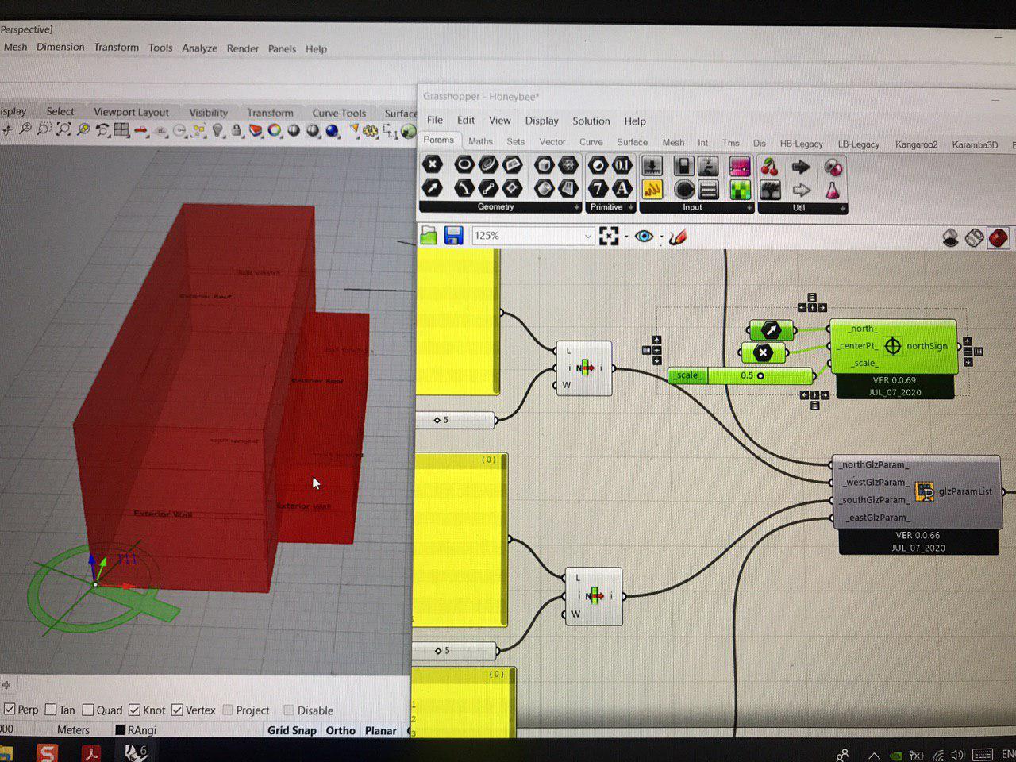Open Rhino's Analyze menu
Viewport: 1016px width, 762px height.
click(199, 48)
